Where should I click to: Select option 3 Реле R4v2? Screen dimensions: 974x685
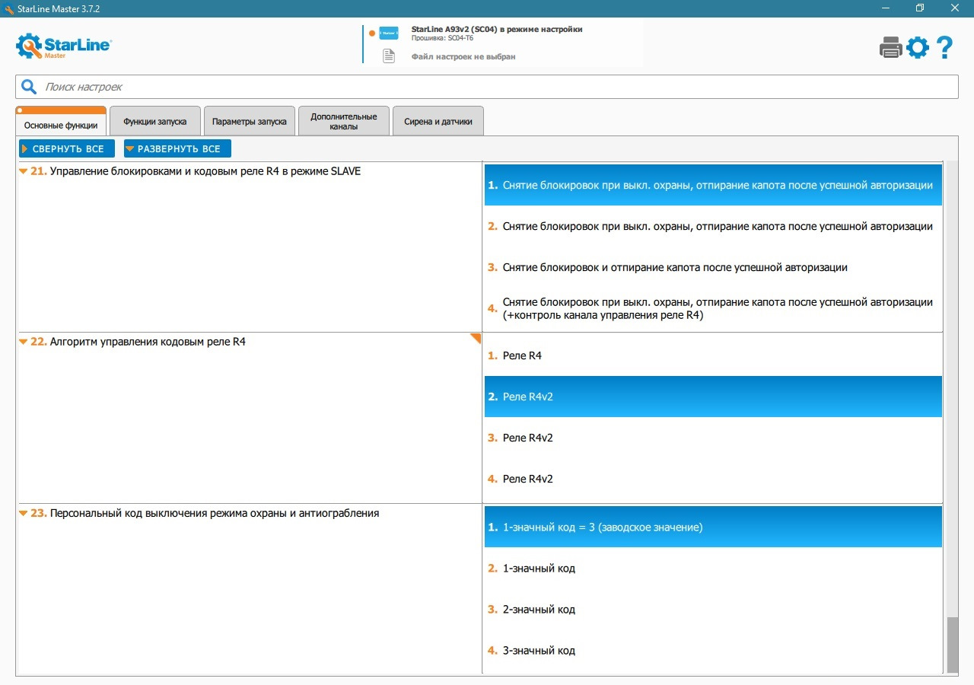click(x=713, y=438)
